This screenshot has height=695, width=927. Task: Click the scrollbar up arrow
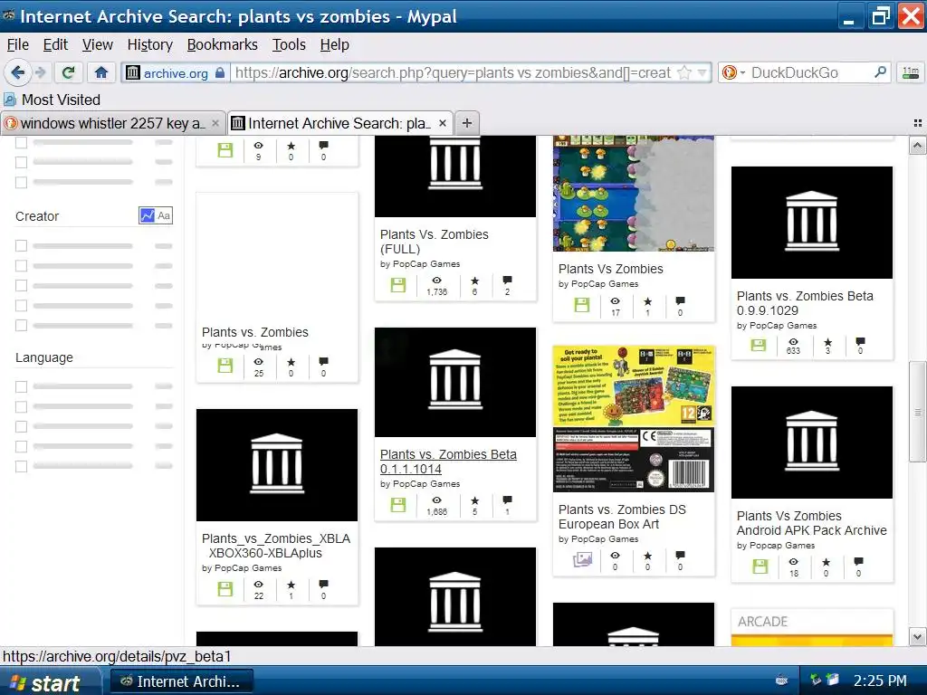(x=917, y=145)
